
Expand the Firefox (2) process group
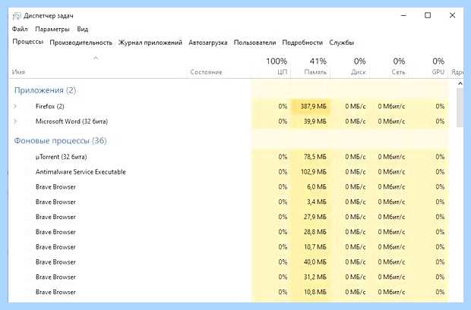pos(15,106)
